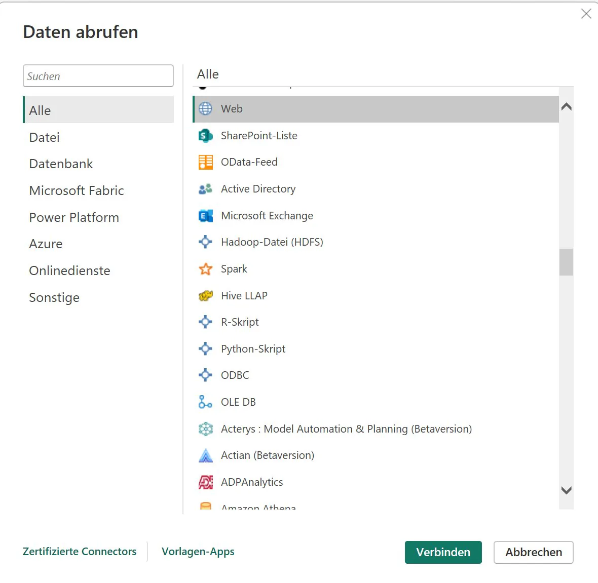This screenshot has width=598, height=583.
Task: Click the Spark star icon
Action: (x=205, y=269)
